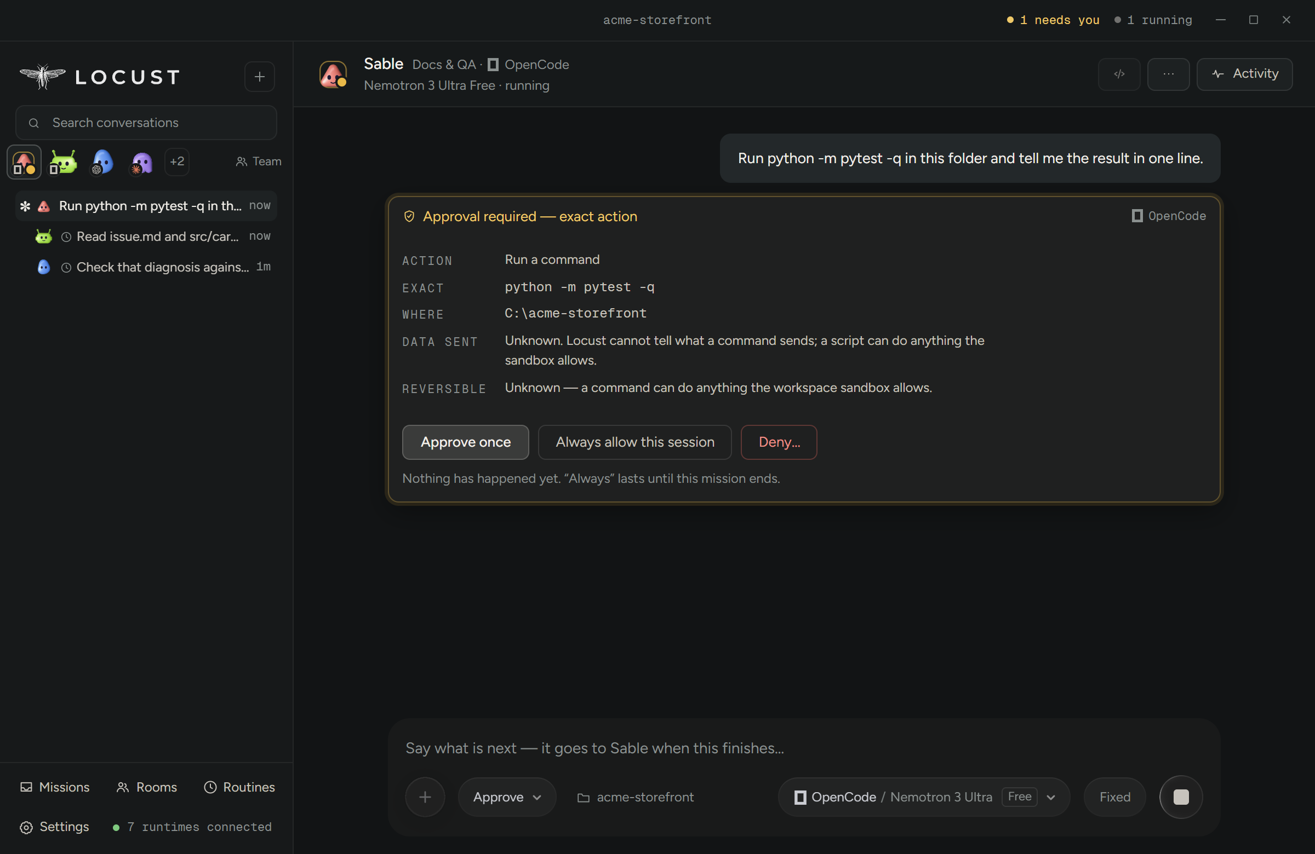
Task: Click the acme-storefront folder selector
Action: point(636,797)
